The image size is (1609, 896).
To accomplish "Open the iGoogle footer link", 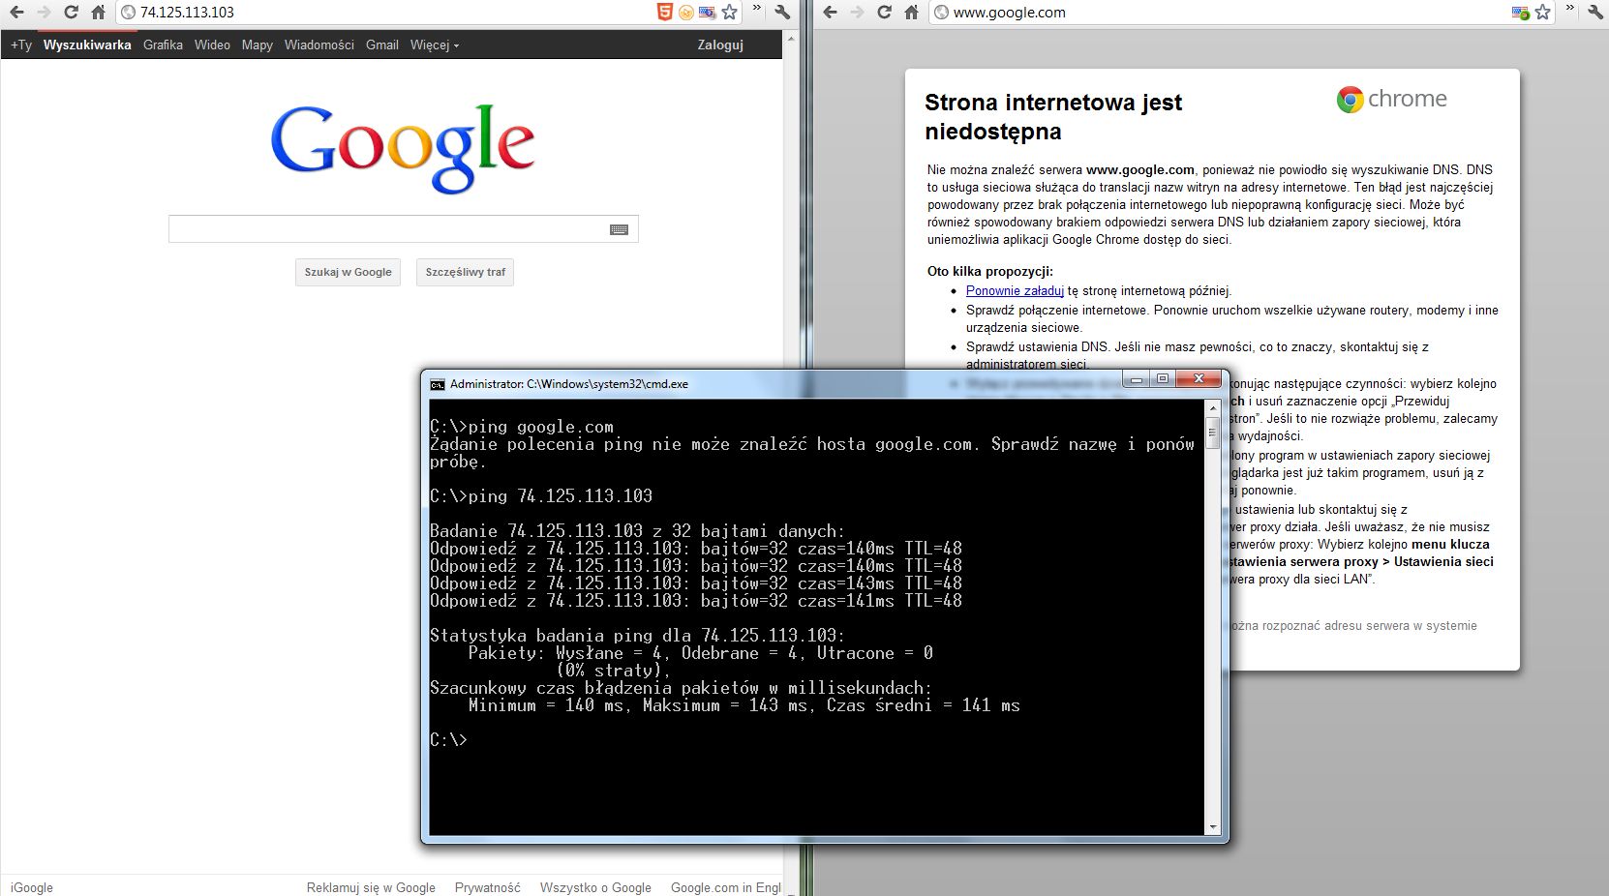I will click(32, 887).
